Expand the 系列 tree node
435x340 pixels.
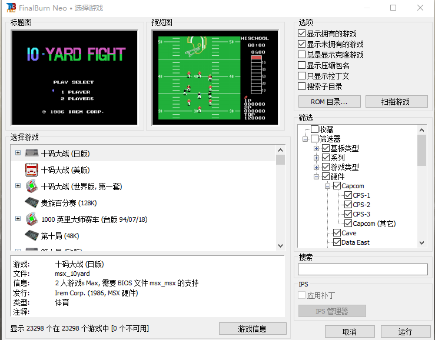pyautogui.click(x=316, y=158)
